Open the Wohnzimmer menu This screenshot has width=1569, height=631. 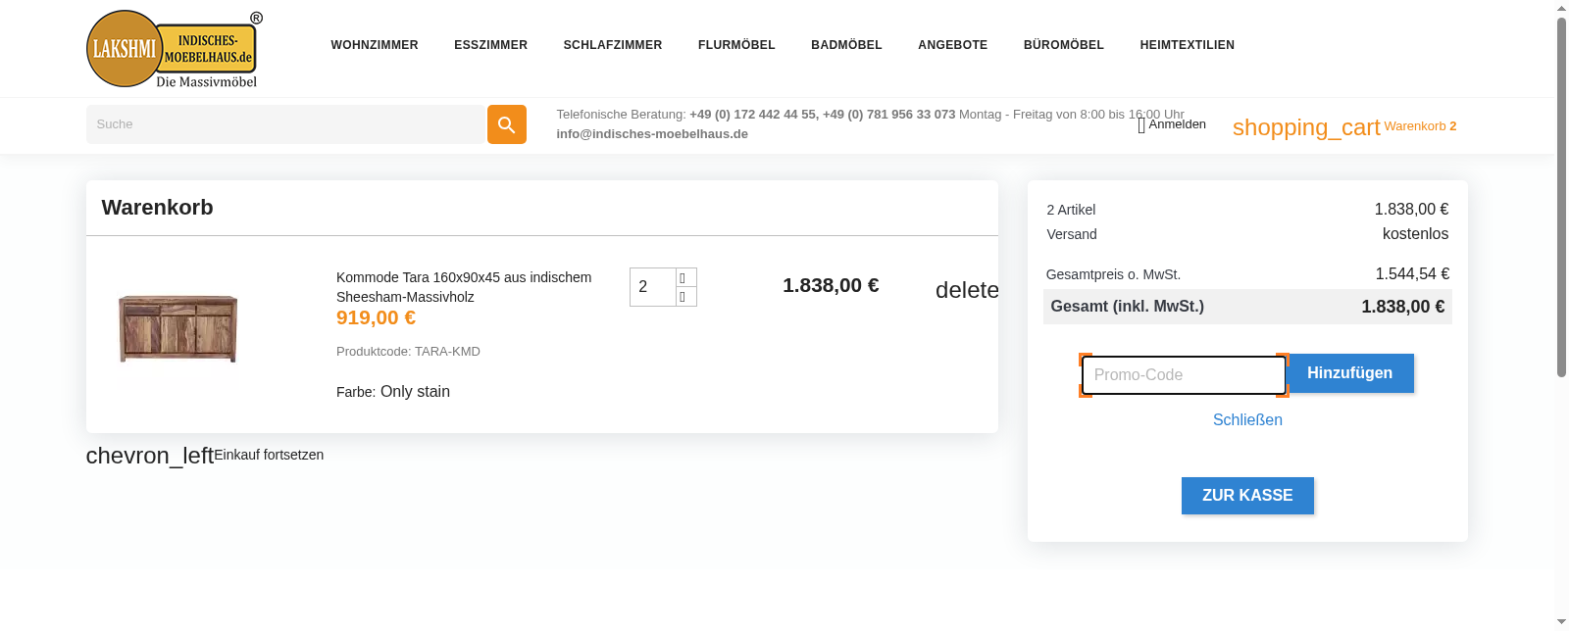click(x=375, y=45)
